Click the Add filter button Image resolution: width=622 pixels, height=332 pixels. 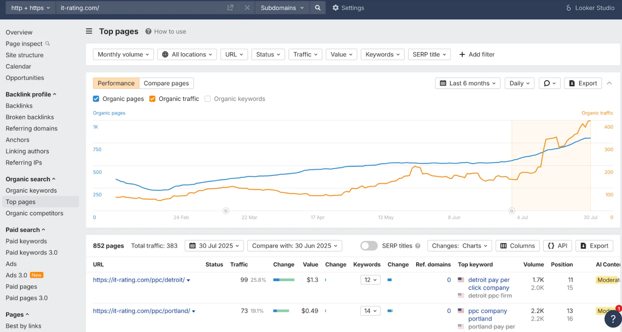click(477, 54)
